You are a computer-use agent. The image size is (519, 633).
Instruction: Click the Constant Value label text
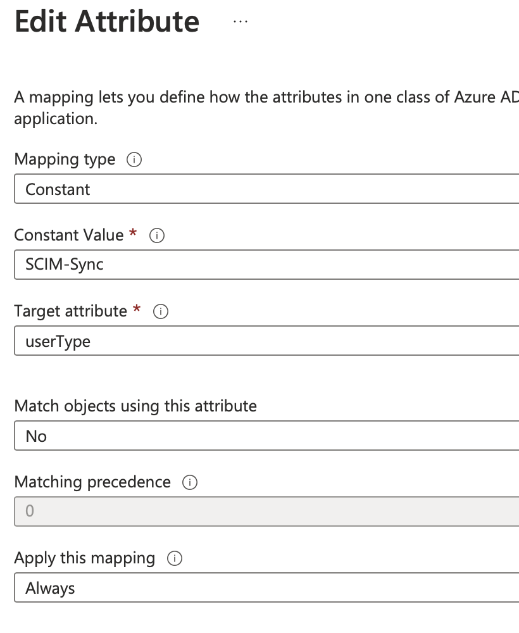69,235
